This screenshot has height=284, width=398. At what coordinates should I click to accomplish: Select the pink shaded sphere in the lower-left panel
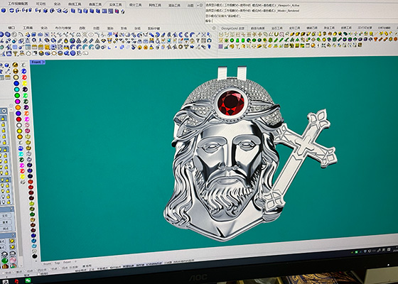(13, 260)
